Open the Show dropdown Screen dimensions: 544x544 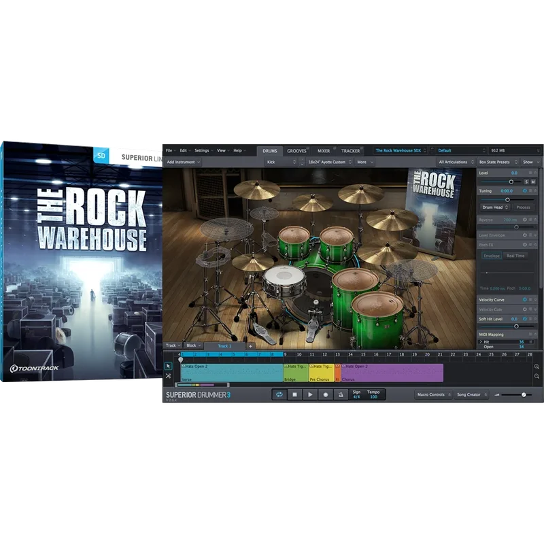[531, 162]
